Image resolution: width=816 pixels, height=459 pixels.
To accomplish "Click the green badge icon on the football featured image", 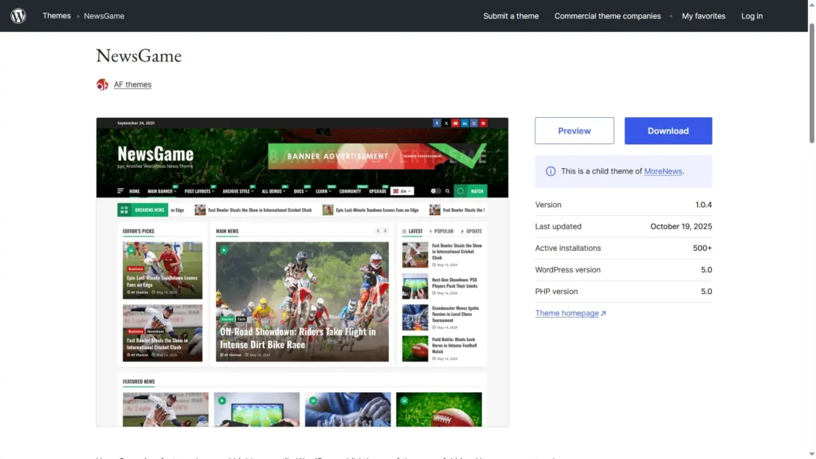I will tap(404, 400).
